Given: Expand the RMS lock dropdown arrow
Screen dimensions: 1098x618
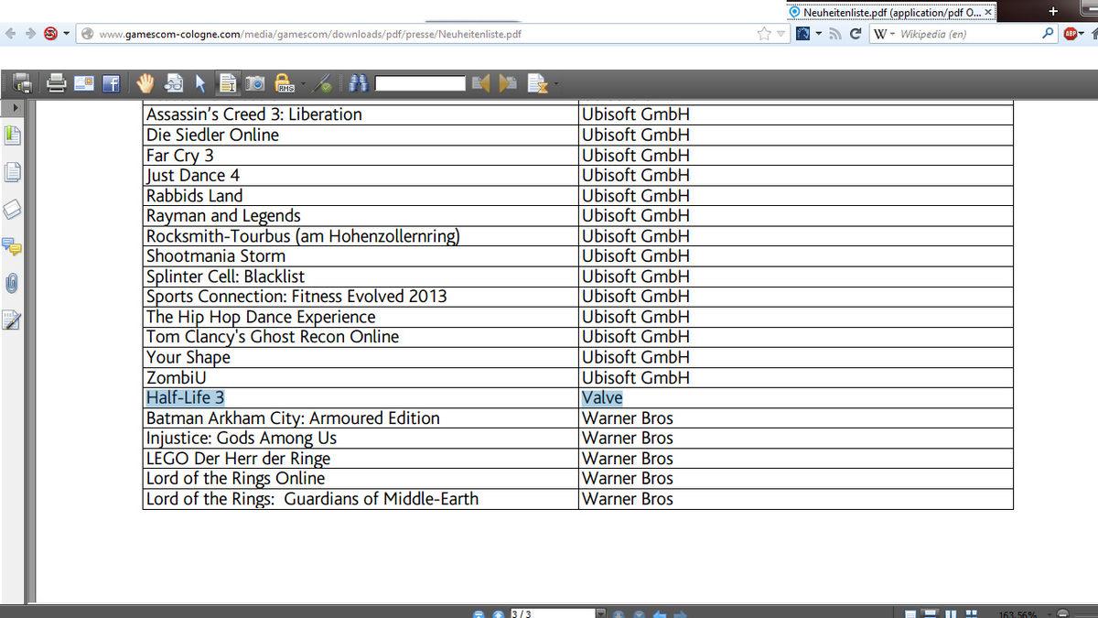Looking at the screenshot, I should pos(303,84).
